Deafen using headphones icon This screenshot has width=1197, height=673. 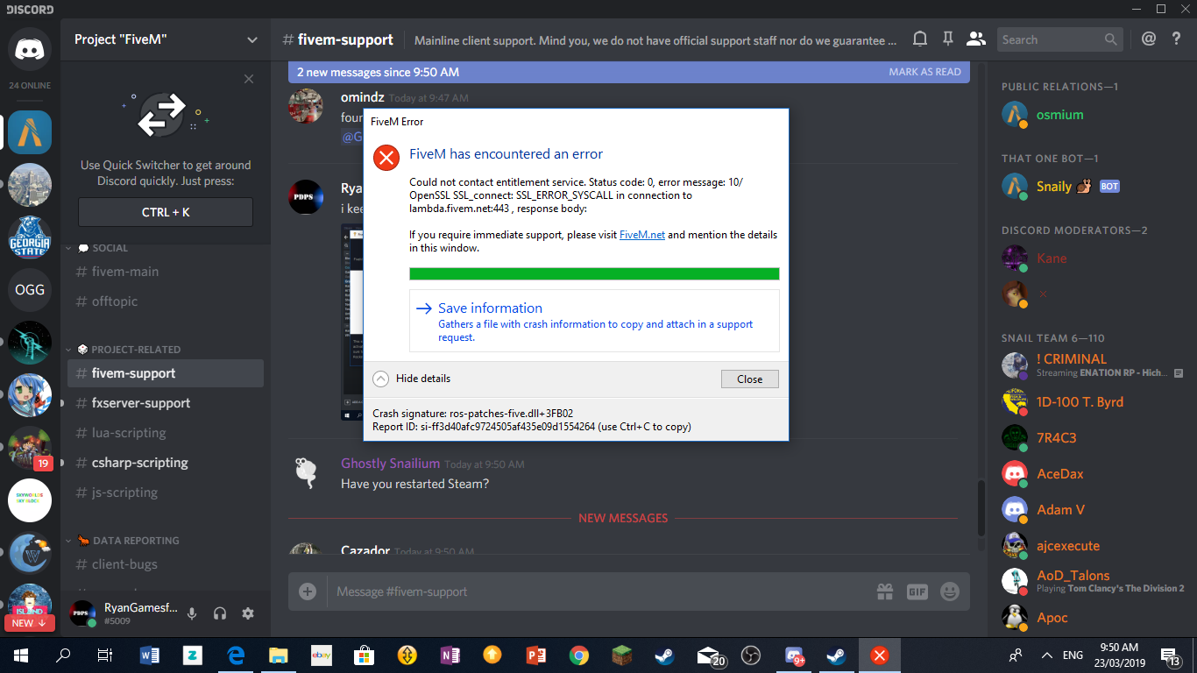coord(220,613)
